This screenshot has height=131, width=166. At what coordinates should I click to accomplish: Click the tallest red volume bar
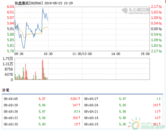tap(43, 70)
